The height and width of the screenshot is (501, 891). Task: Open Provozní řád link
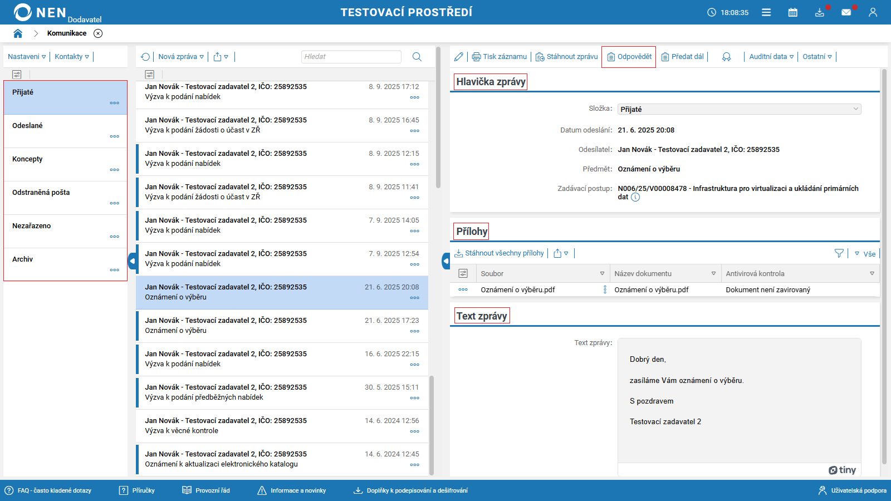(206, 490)
